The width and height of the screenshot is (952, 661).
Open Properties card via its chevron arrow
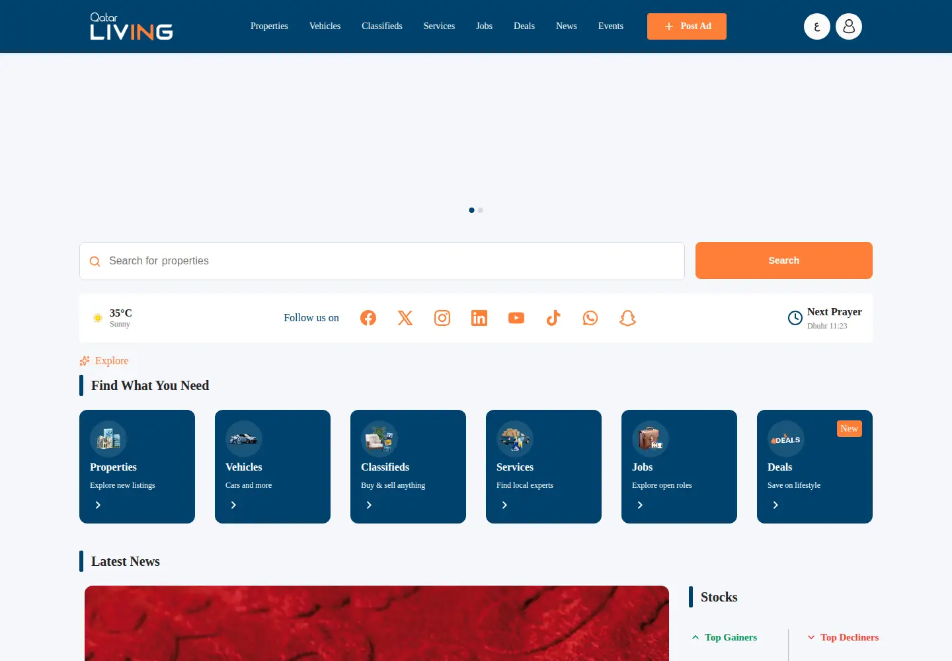(x=98, y=505)
